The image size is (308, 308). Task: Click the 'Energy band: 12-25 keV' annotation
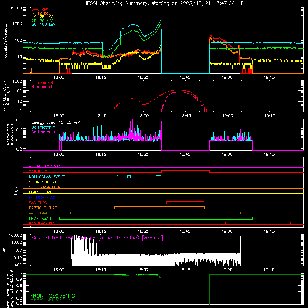56,122
